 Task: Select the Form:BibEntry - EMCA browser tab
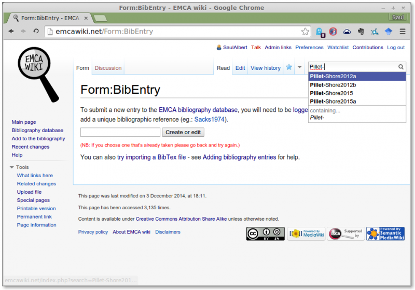coord(50,18)
